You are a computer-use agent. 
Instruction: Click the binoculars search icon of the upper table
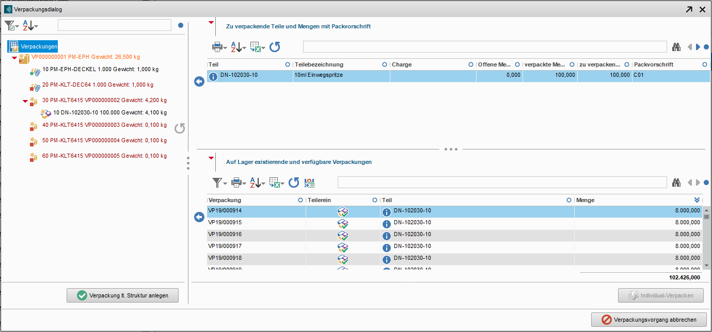[676, 47]
